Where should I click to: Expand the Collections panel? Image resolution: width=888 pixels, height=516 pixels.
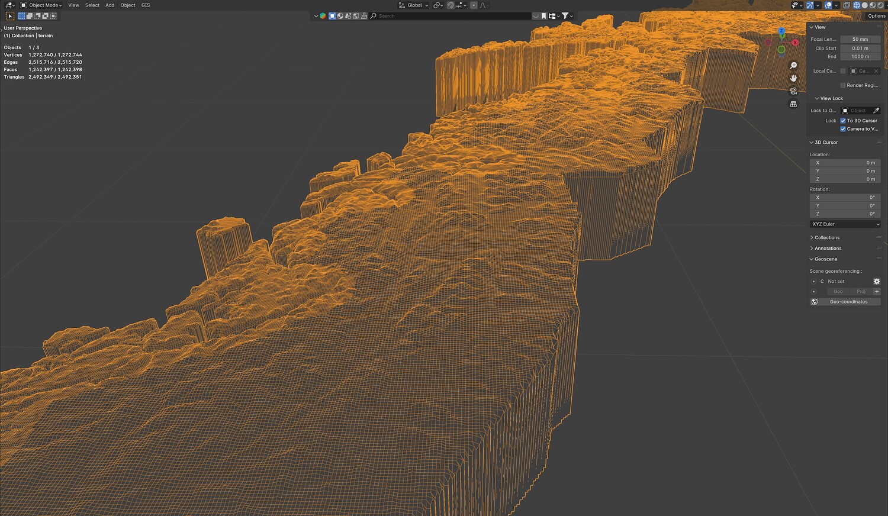click(x=826, y=238)
